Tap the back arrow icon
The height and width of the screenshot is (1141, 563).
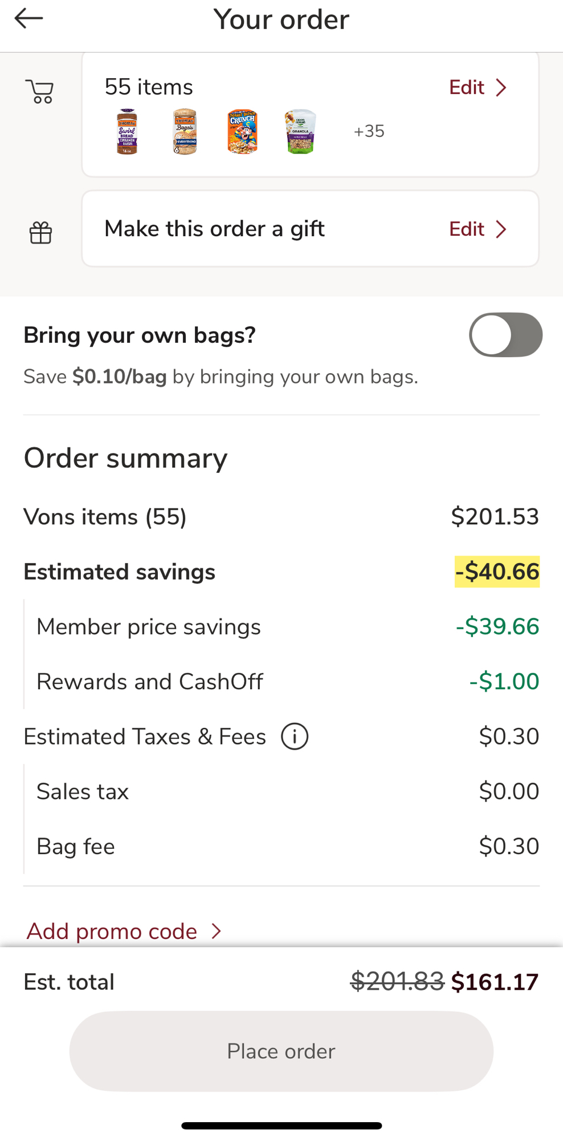click(28, 19)
